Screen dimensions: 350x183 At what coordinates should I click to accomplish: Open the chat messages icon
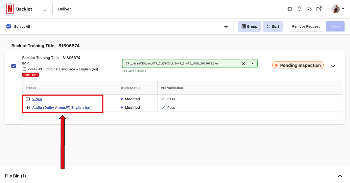pyautogui.click(x=309, y=9)
